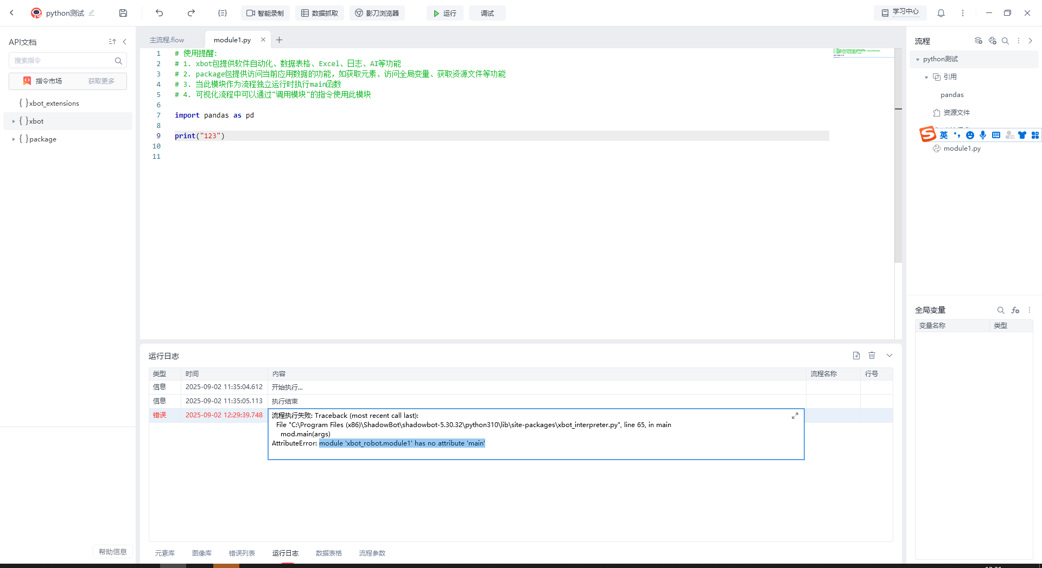The width and height of the screenshot is (1042, 568).
Task: Select pandas under 引用
Action: 952,95
